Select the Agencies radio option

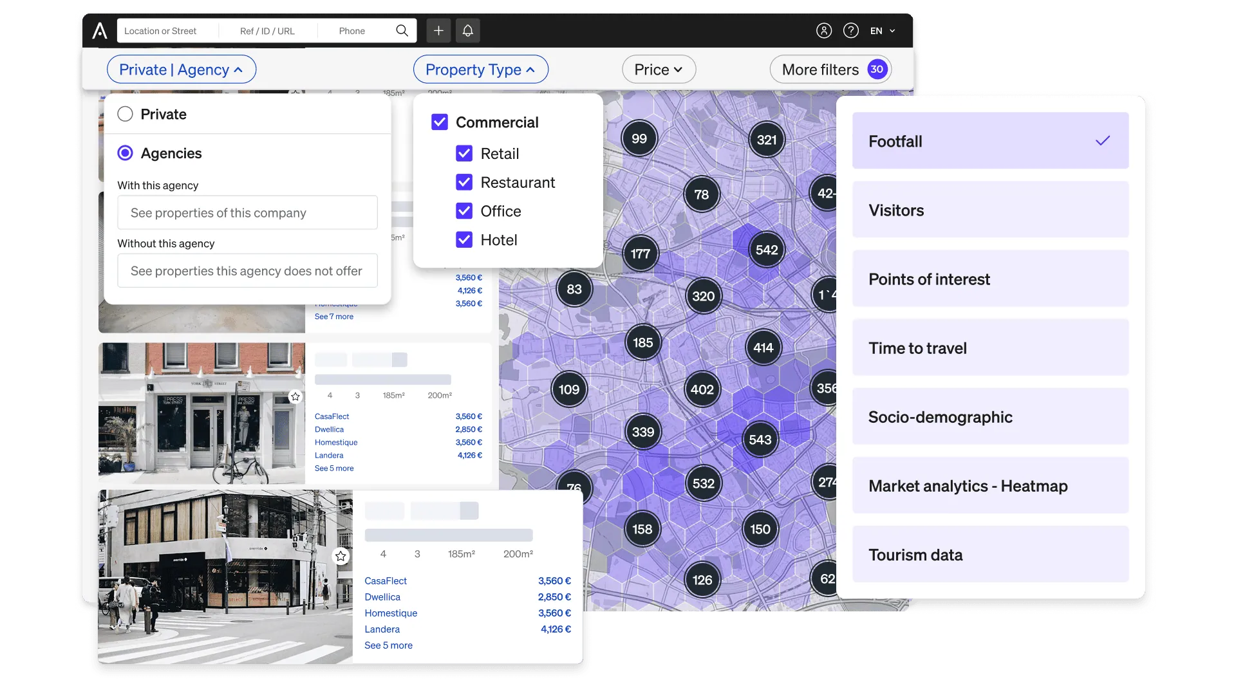[126, 153]
